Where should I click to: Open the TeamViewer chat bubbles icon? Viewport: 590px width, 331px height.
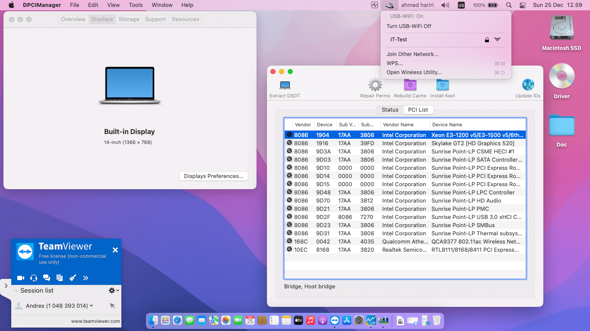47,278
